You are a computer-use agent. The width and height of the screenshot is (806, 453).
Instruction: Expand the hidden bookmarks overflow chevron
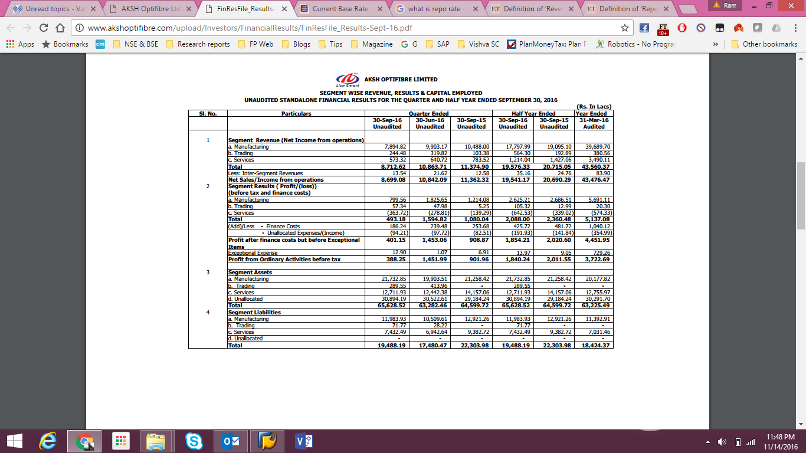pyautogui.click(x=716, y=44)
